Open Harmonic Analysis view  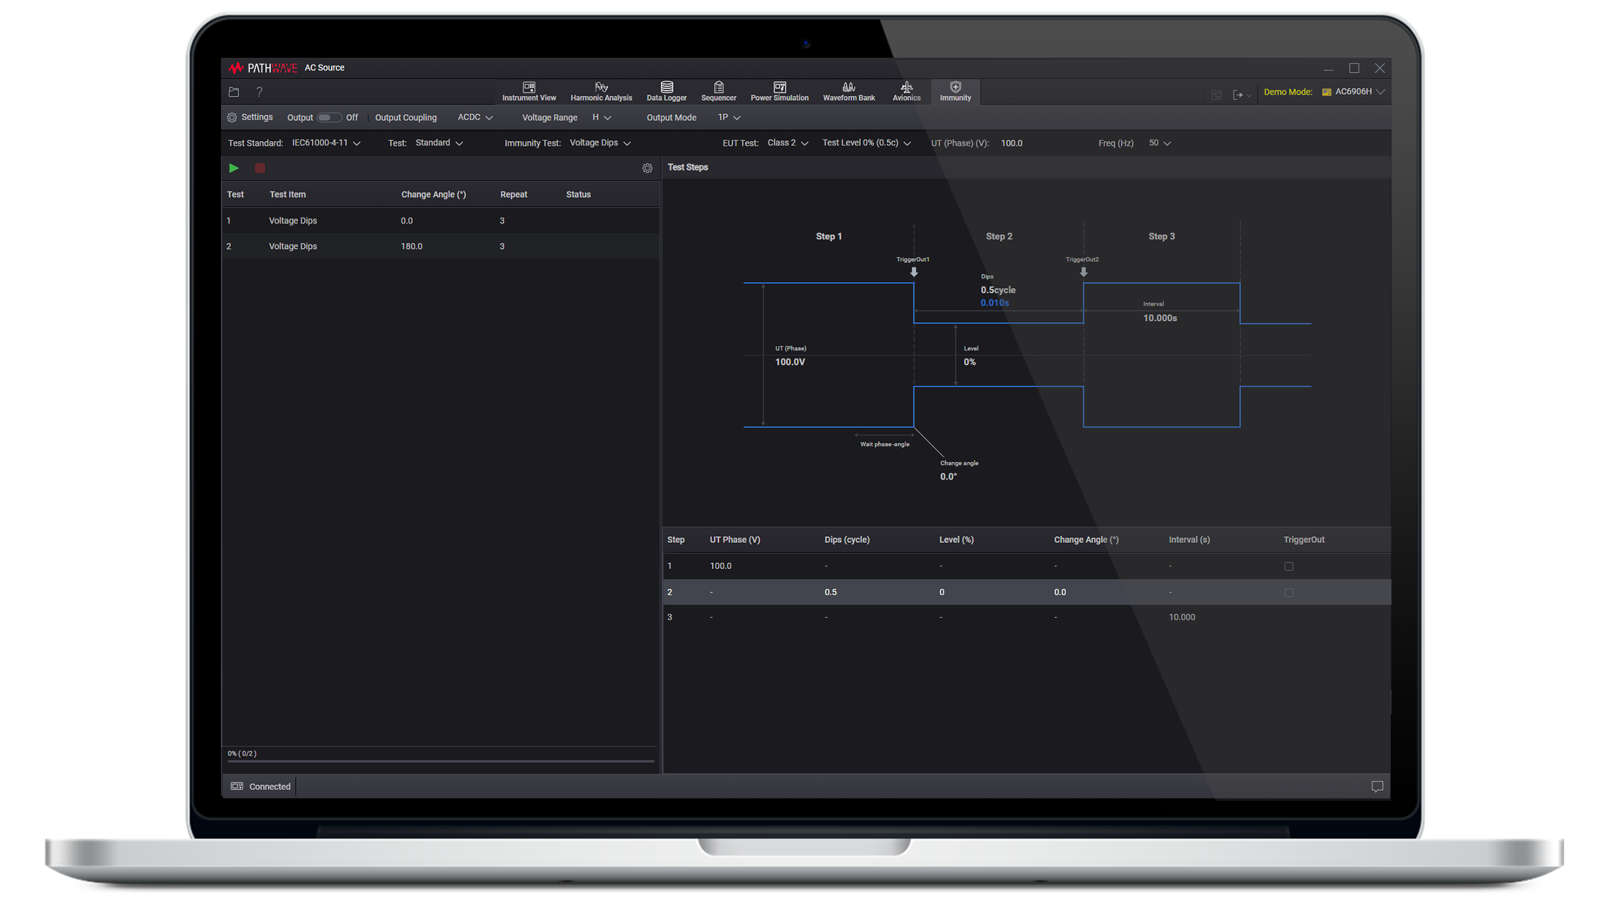click(600, 91)
